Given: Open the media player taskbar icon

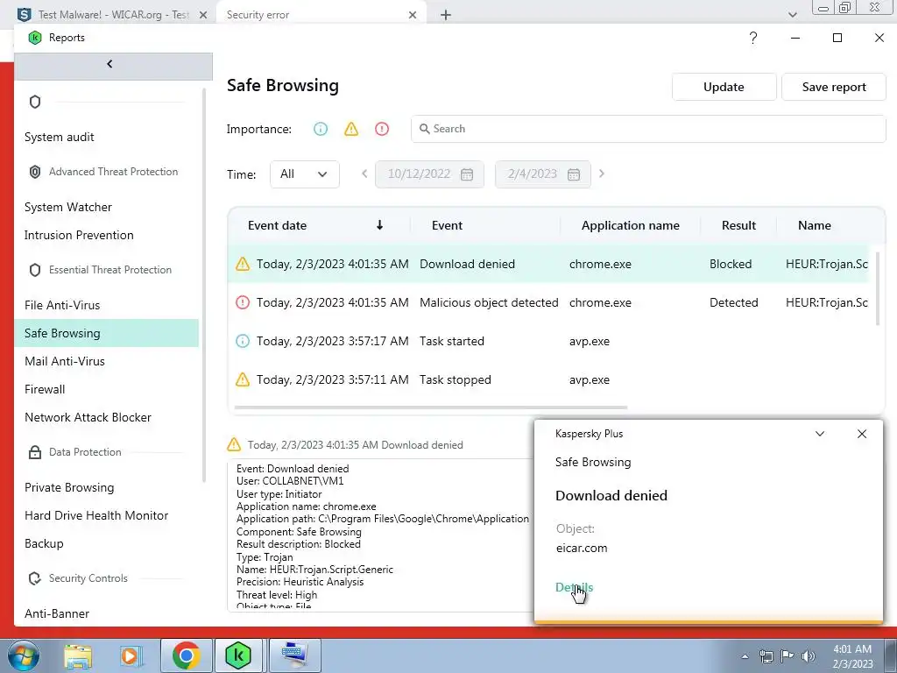Looking at the screenshot, I should click(x=131, y=655).
